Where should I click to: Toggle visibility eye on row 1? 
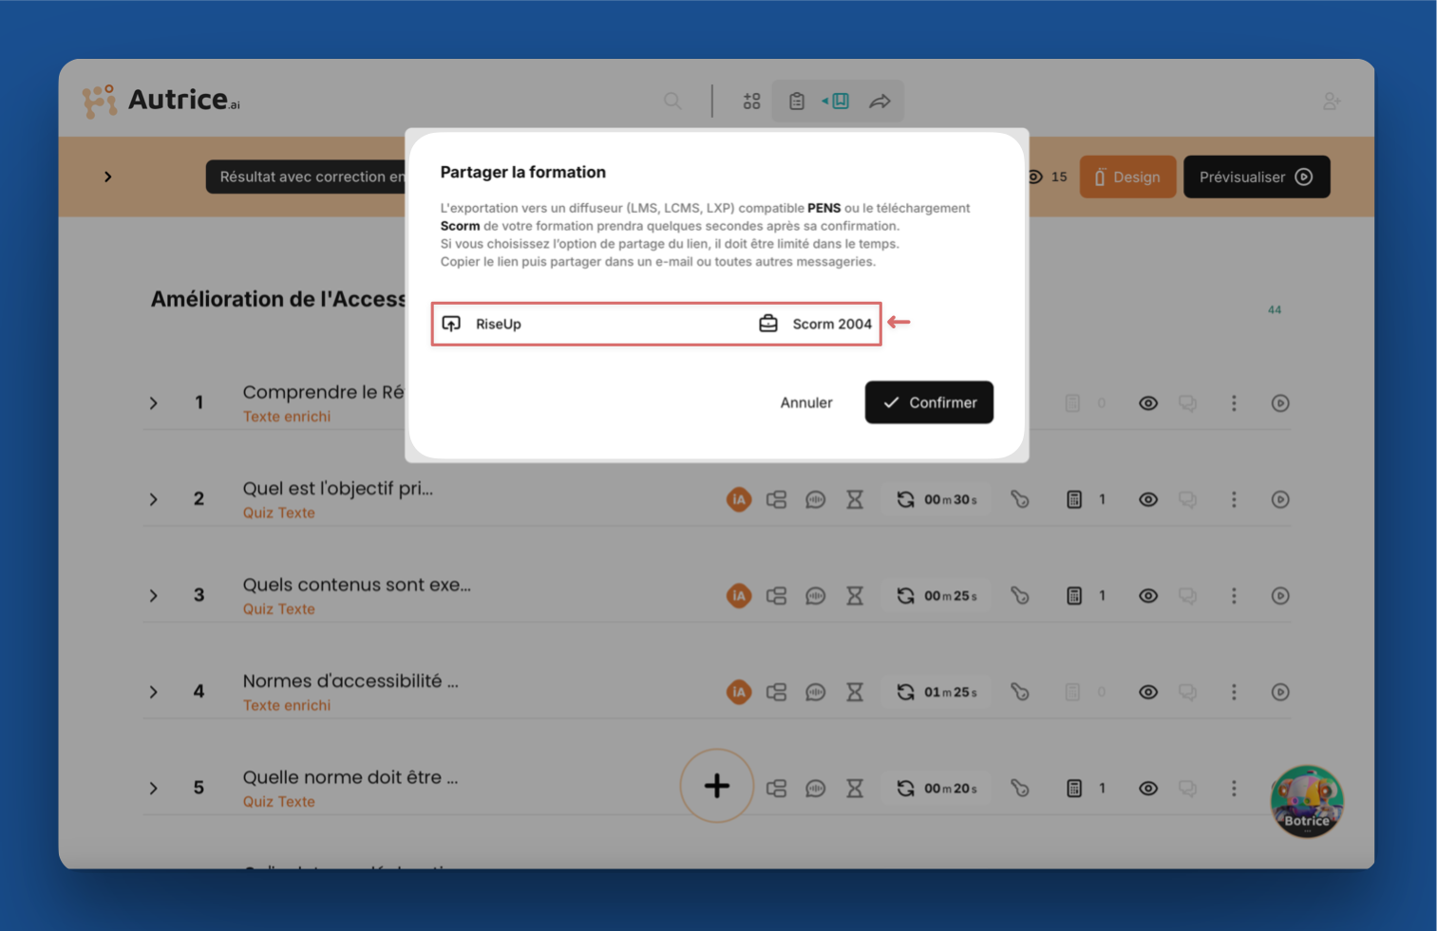pyautogui.click(x=1148, y=403)
